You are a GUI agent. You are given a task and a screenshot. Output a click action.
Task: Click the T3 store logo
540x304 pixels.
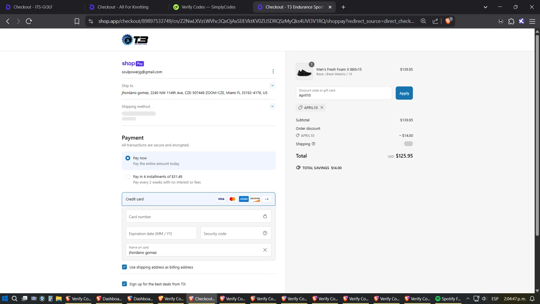pyautogui.click(x=135, y=40)
